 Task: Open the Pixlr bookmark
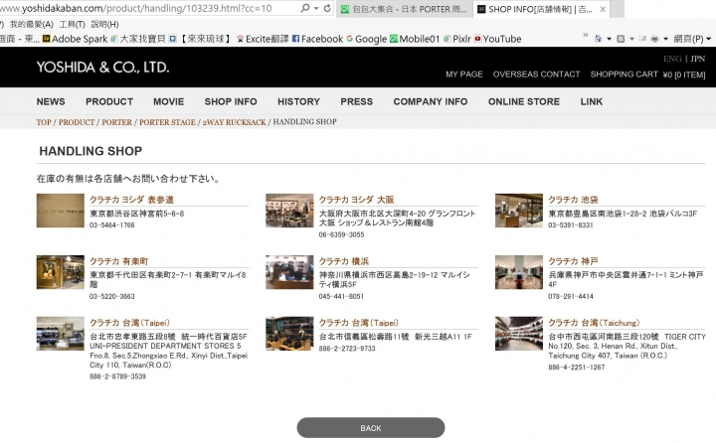click(457, 39)
